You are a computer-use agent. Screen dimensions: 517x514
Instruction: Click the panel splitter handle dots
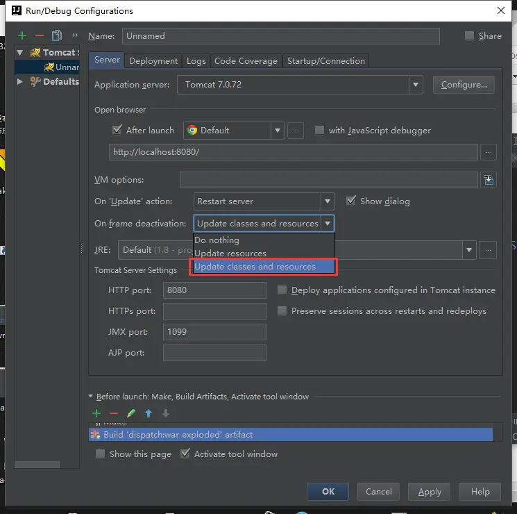tap(82, 248)
